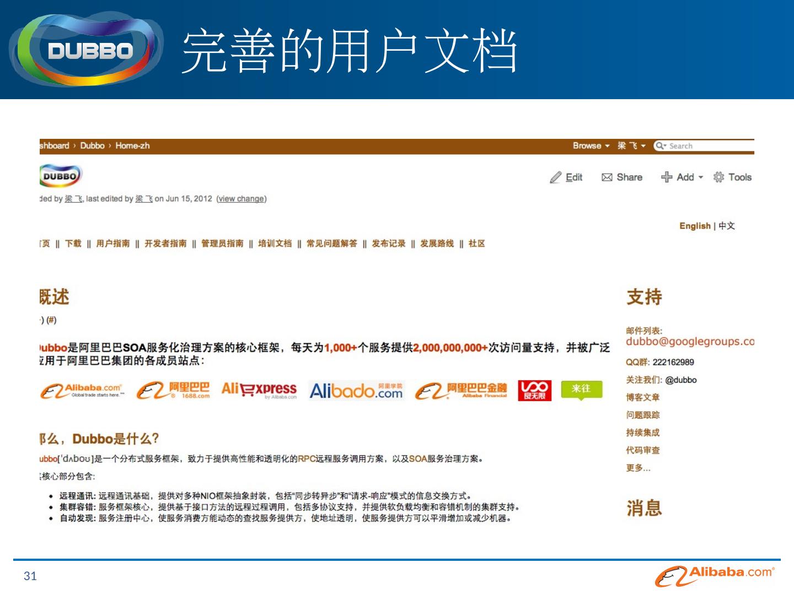The width and height of the screenshot is (794, 595).
Task: Open the 梁飞 user dropdown menu
Action: [x=631, y=146]
